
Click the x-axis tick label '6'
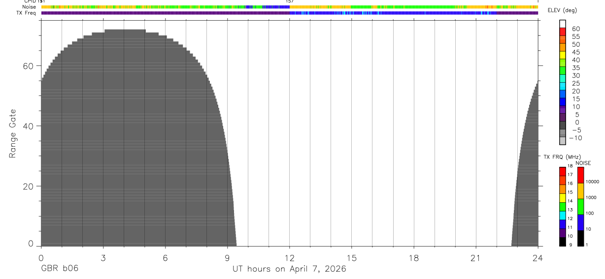[x=165, y=258]
